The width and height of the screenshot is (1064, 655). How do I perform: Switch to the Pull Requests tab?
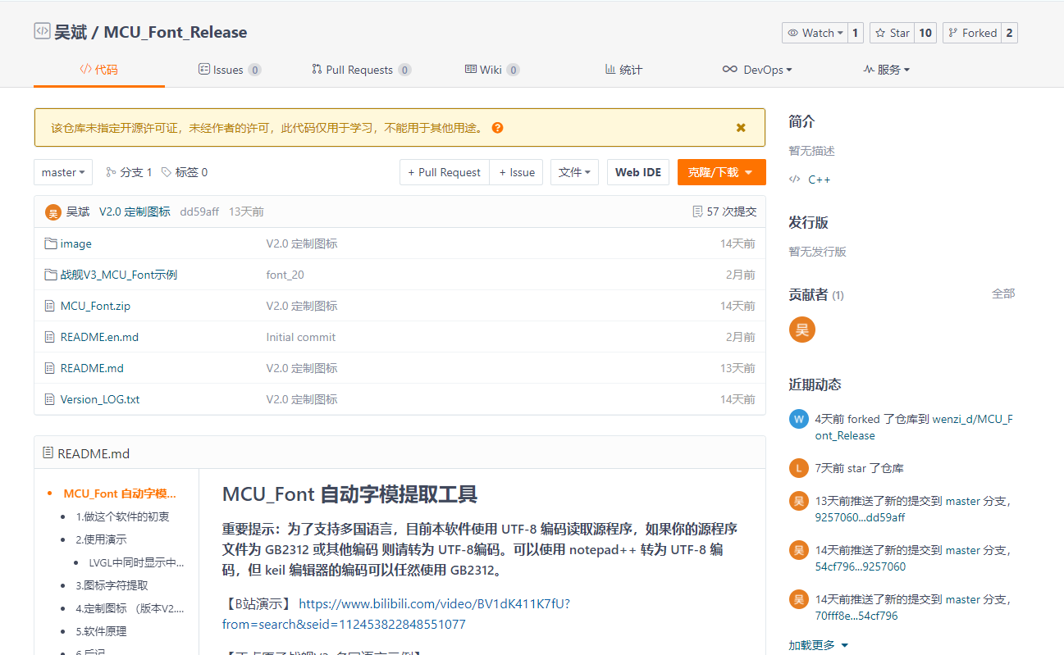point(362,70)
